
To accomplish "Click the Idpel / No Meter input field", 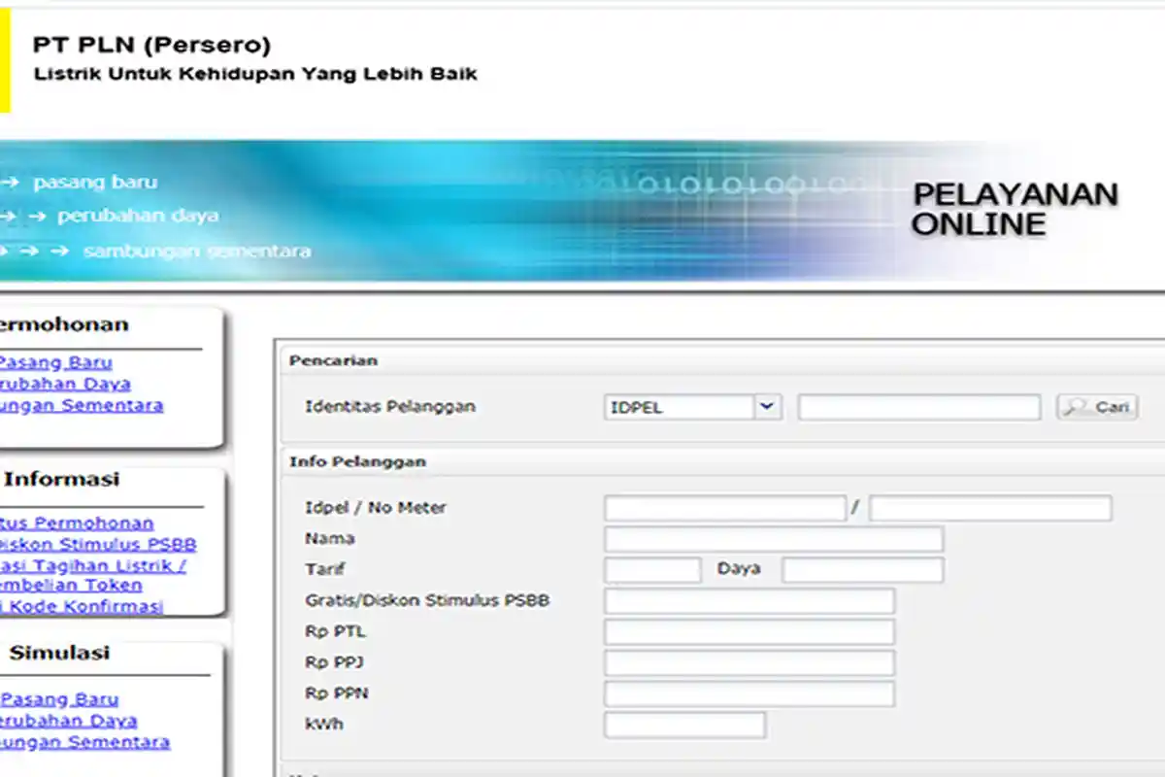I will point(723,507).
